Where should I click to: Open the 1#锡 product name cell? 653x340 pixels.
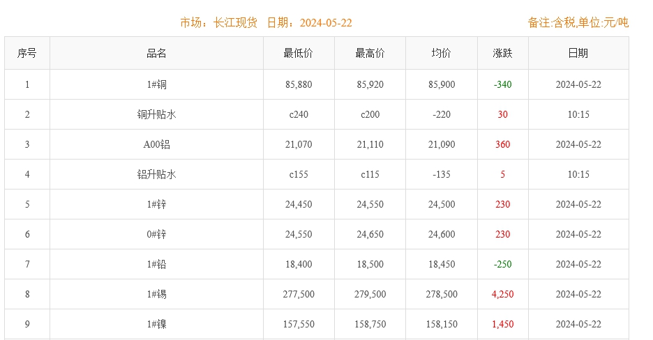pyautogui.click(x=156, y=295)
